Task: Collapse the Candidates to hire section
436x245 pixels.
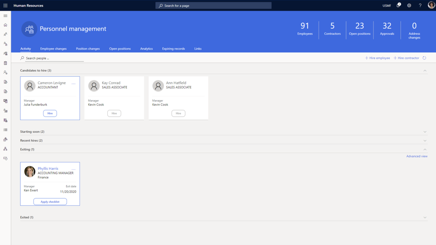Action: 425,71
